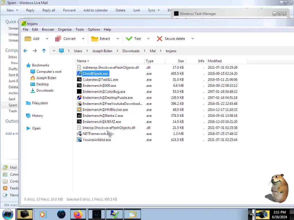Click Forward in Windows Live Mail toolbar
This screenshot has height=220, width=294.
[x=69, y=10]
